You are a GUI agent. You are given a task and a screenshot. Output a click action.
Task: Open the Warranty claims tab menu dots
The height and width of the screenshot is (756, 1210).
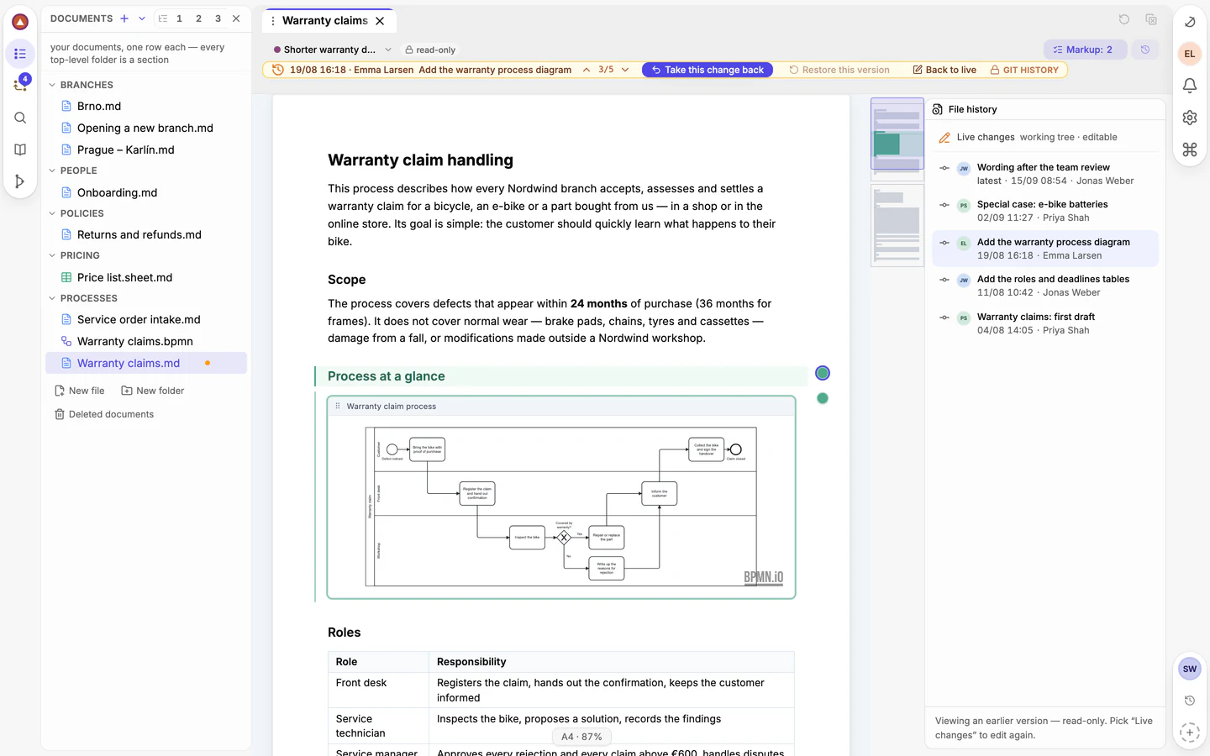pos(273,21)
